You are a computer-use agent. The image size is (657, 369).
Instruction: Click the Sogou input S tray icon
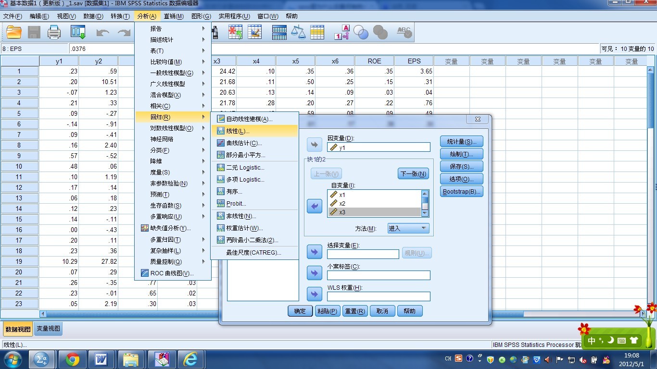pos(459,358)
